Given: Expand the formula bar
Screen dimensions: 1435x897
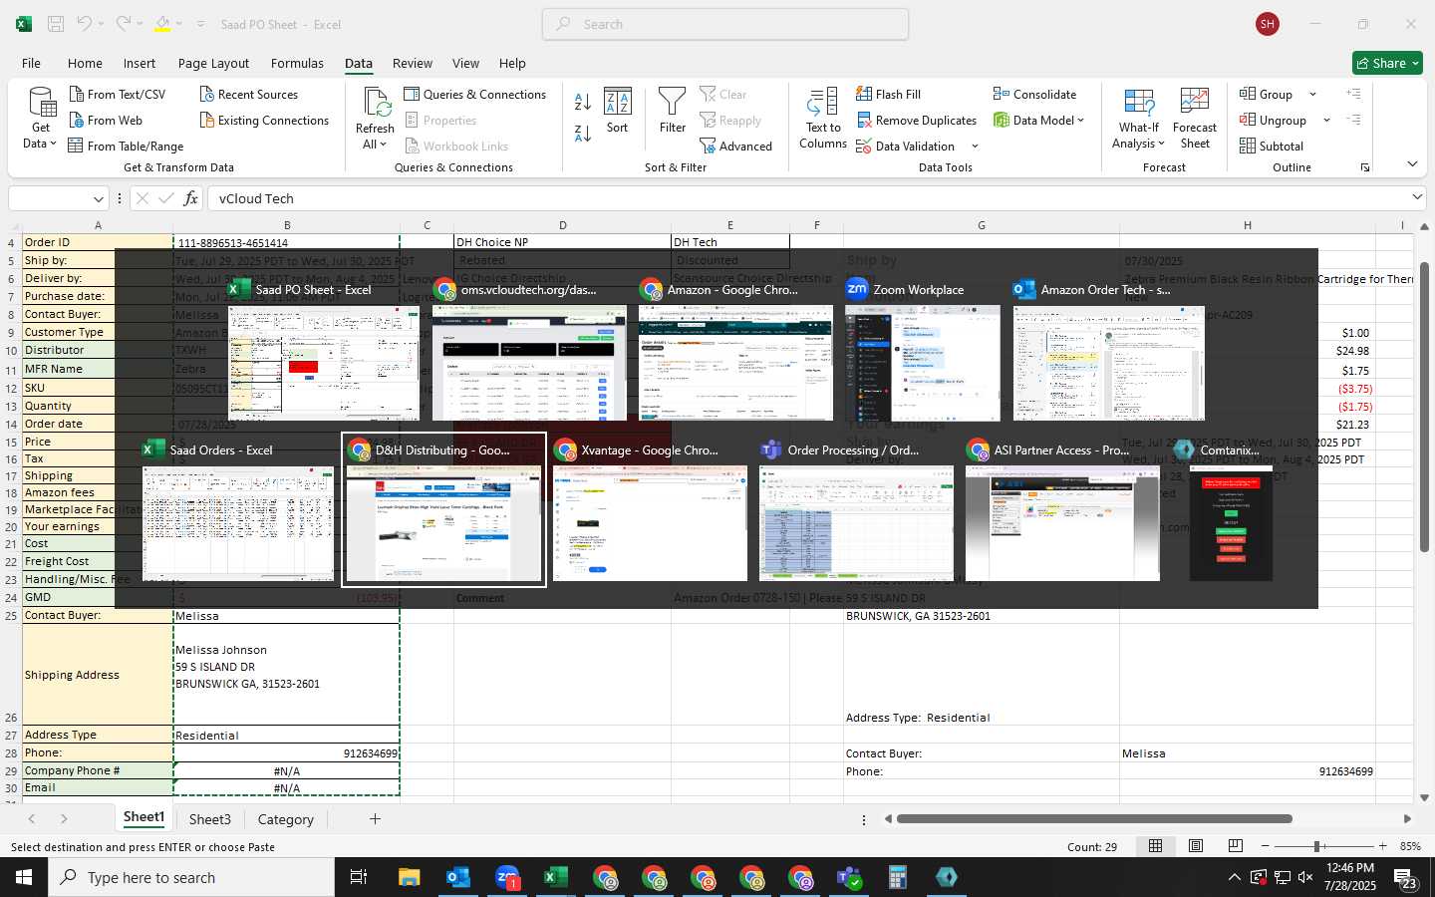Looking at the screenshot, I should click(1417, 197).
